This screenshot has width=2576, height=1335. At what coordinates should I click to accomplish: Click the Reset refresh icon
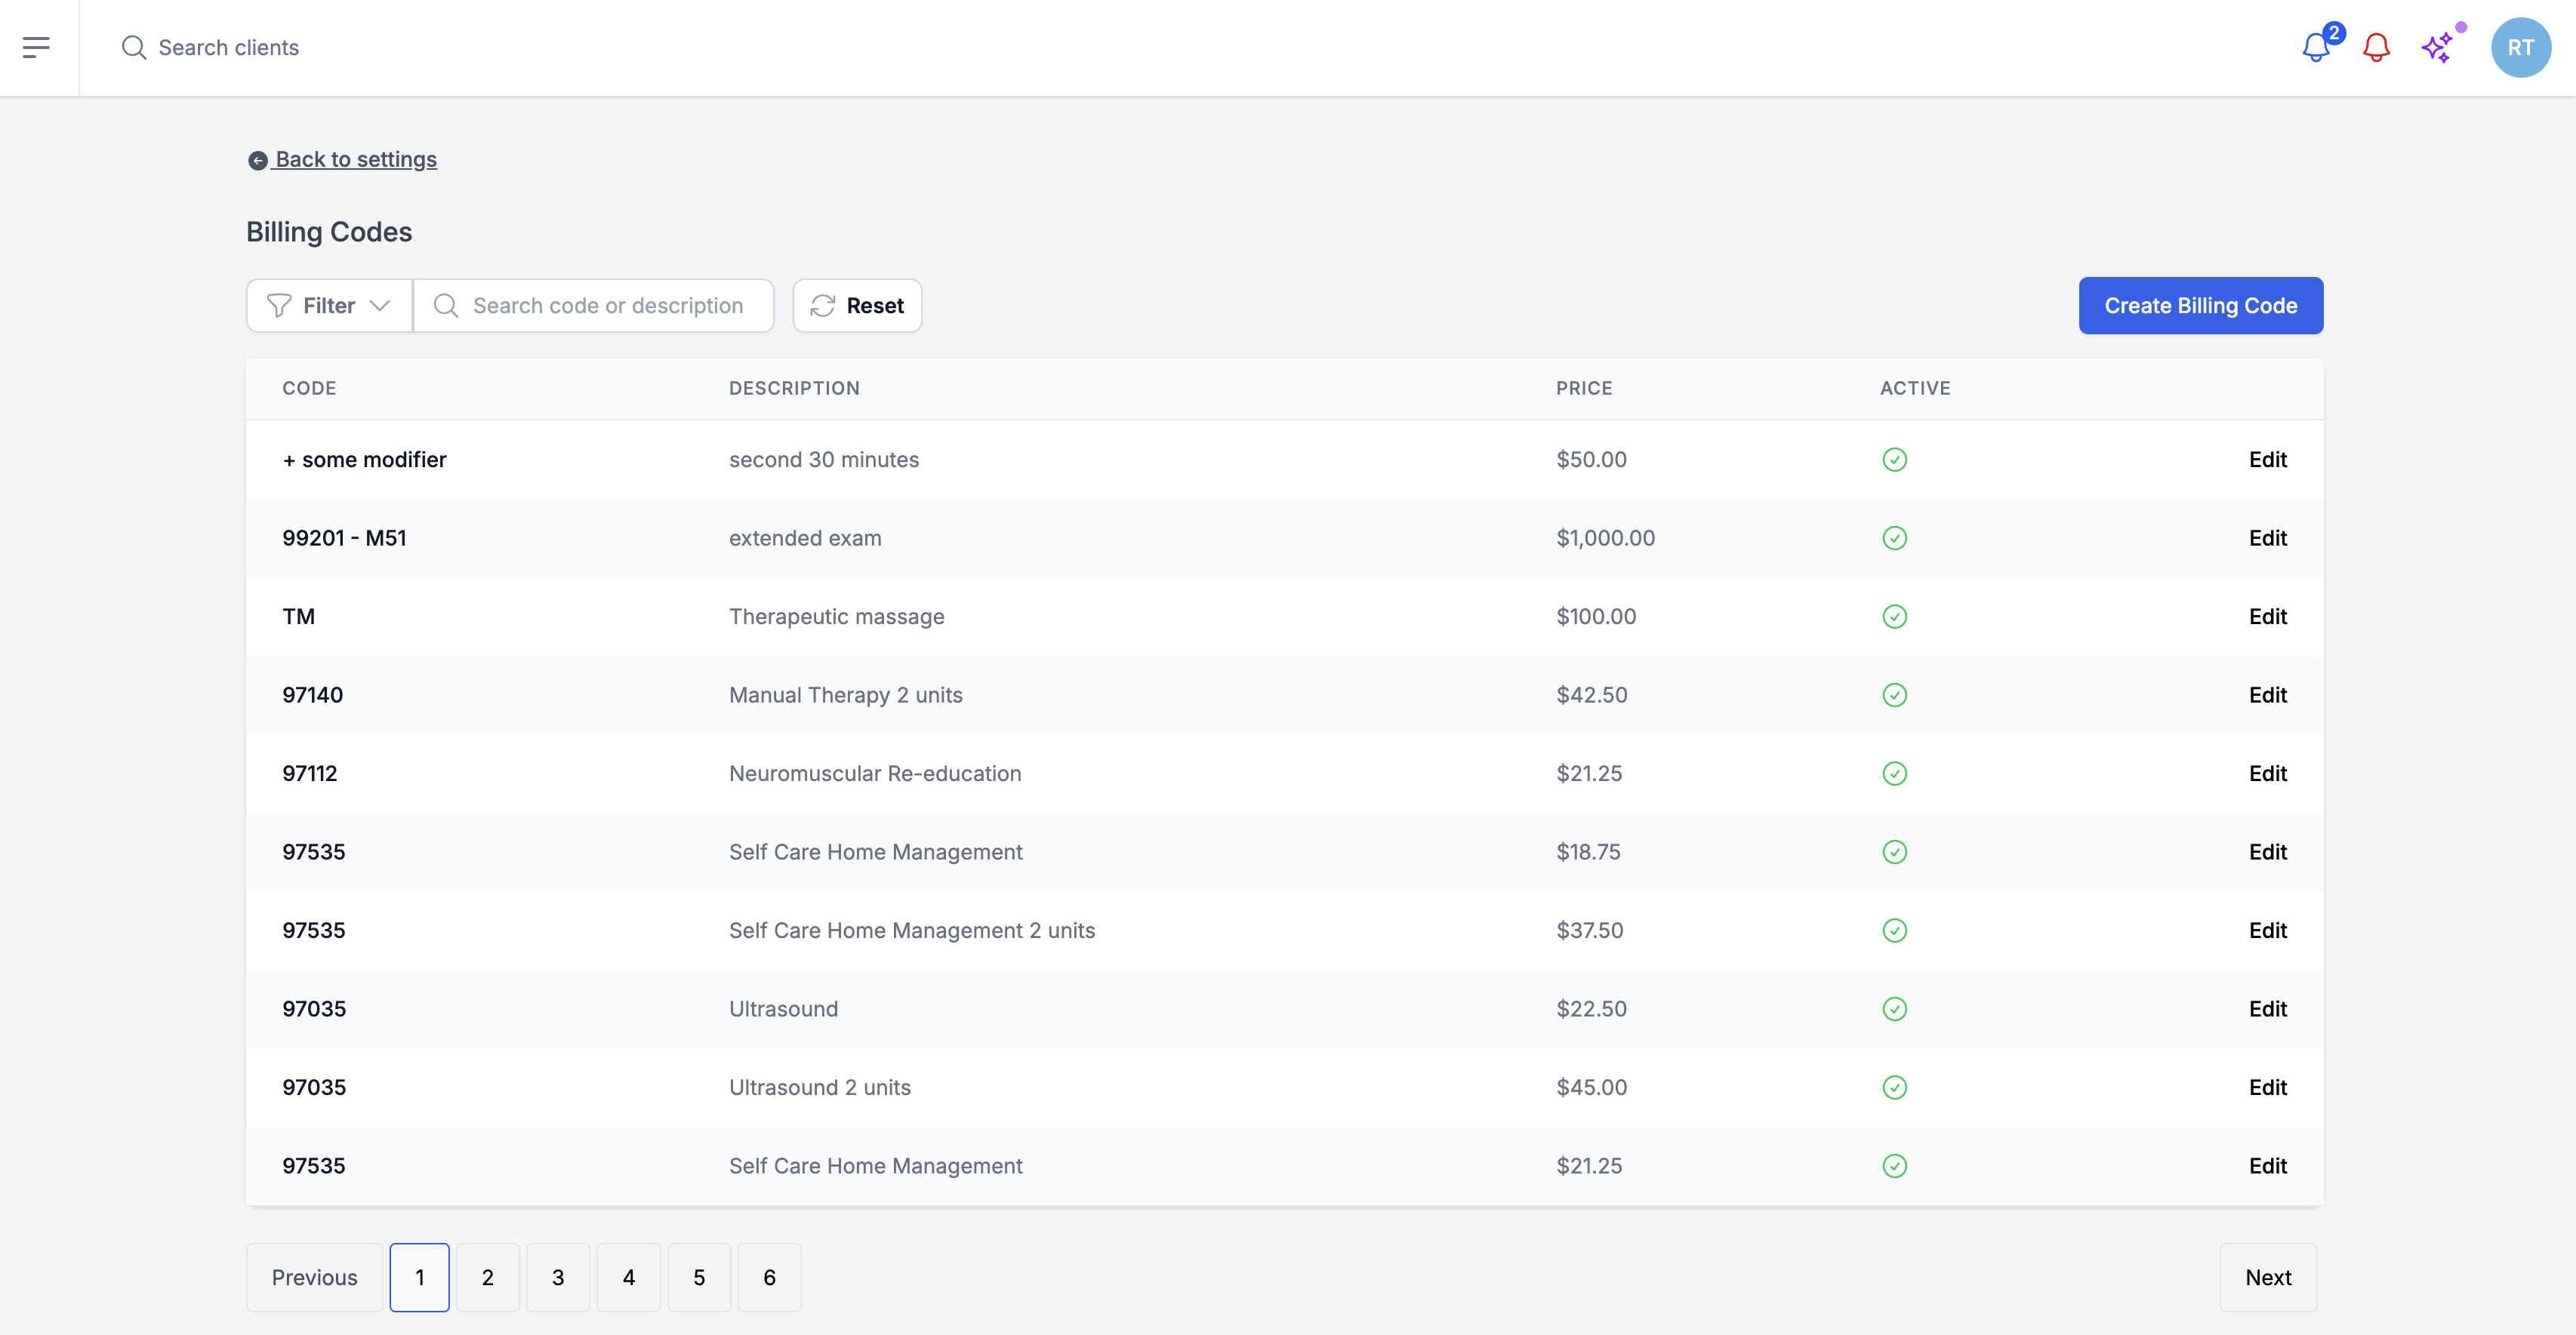coord(822,306)
